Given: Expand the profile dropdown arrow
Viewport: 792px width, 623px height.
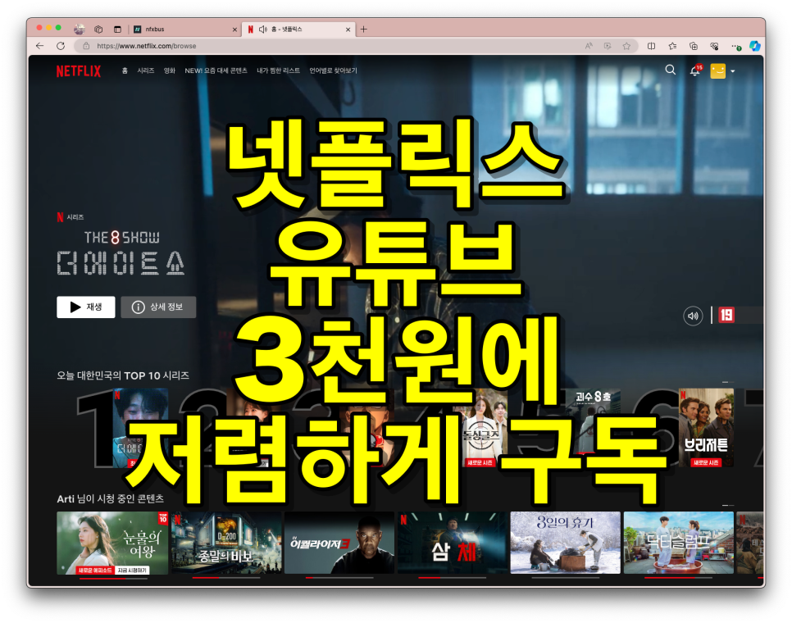Looking at the screenshot, I should click(733, 71).
